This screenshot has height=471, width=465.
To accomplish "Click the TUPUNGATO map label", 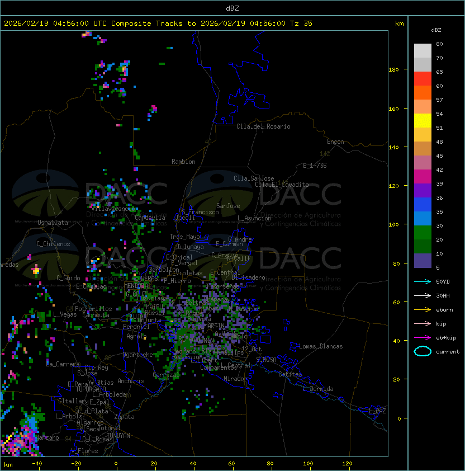I will coord(91,389).
